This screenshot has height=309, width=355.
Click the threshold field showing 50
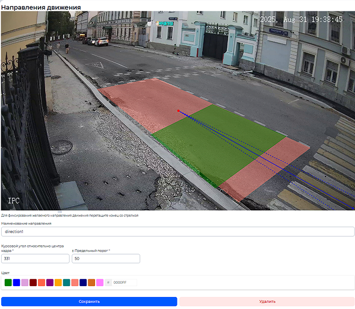click(106, 258)
